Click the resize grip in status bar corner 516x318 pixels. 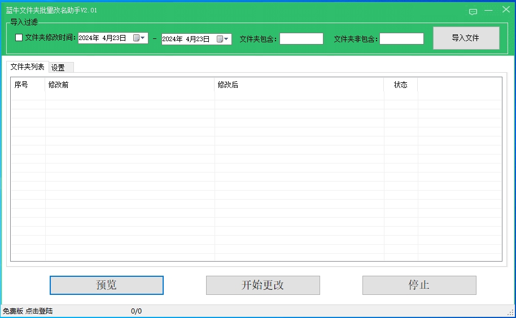511,312
